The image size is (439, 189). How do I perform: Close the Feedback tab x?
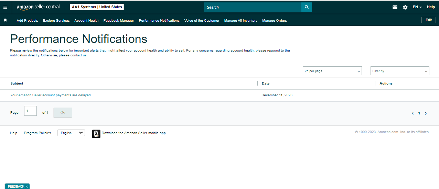click(x=27, y=187)
